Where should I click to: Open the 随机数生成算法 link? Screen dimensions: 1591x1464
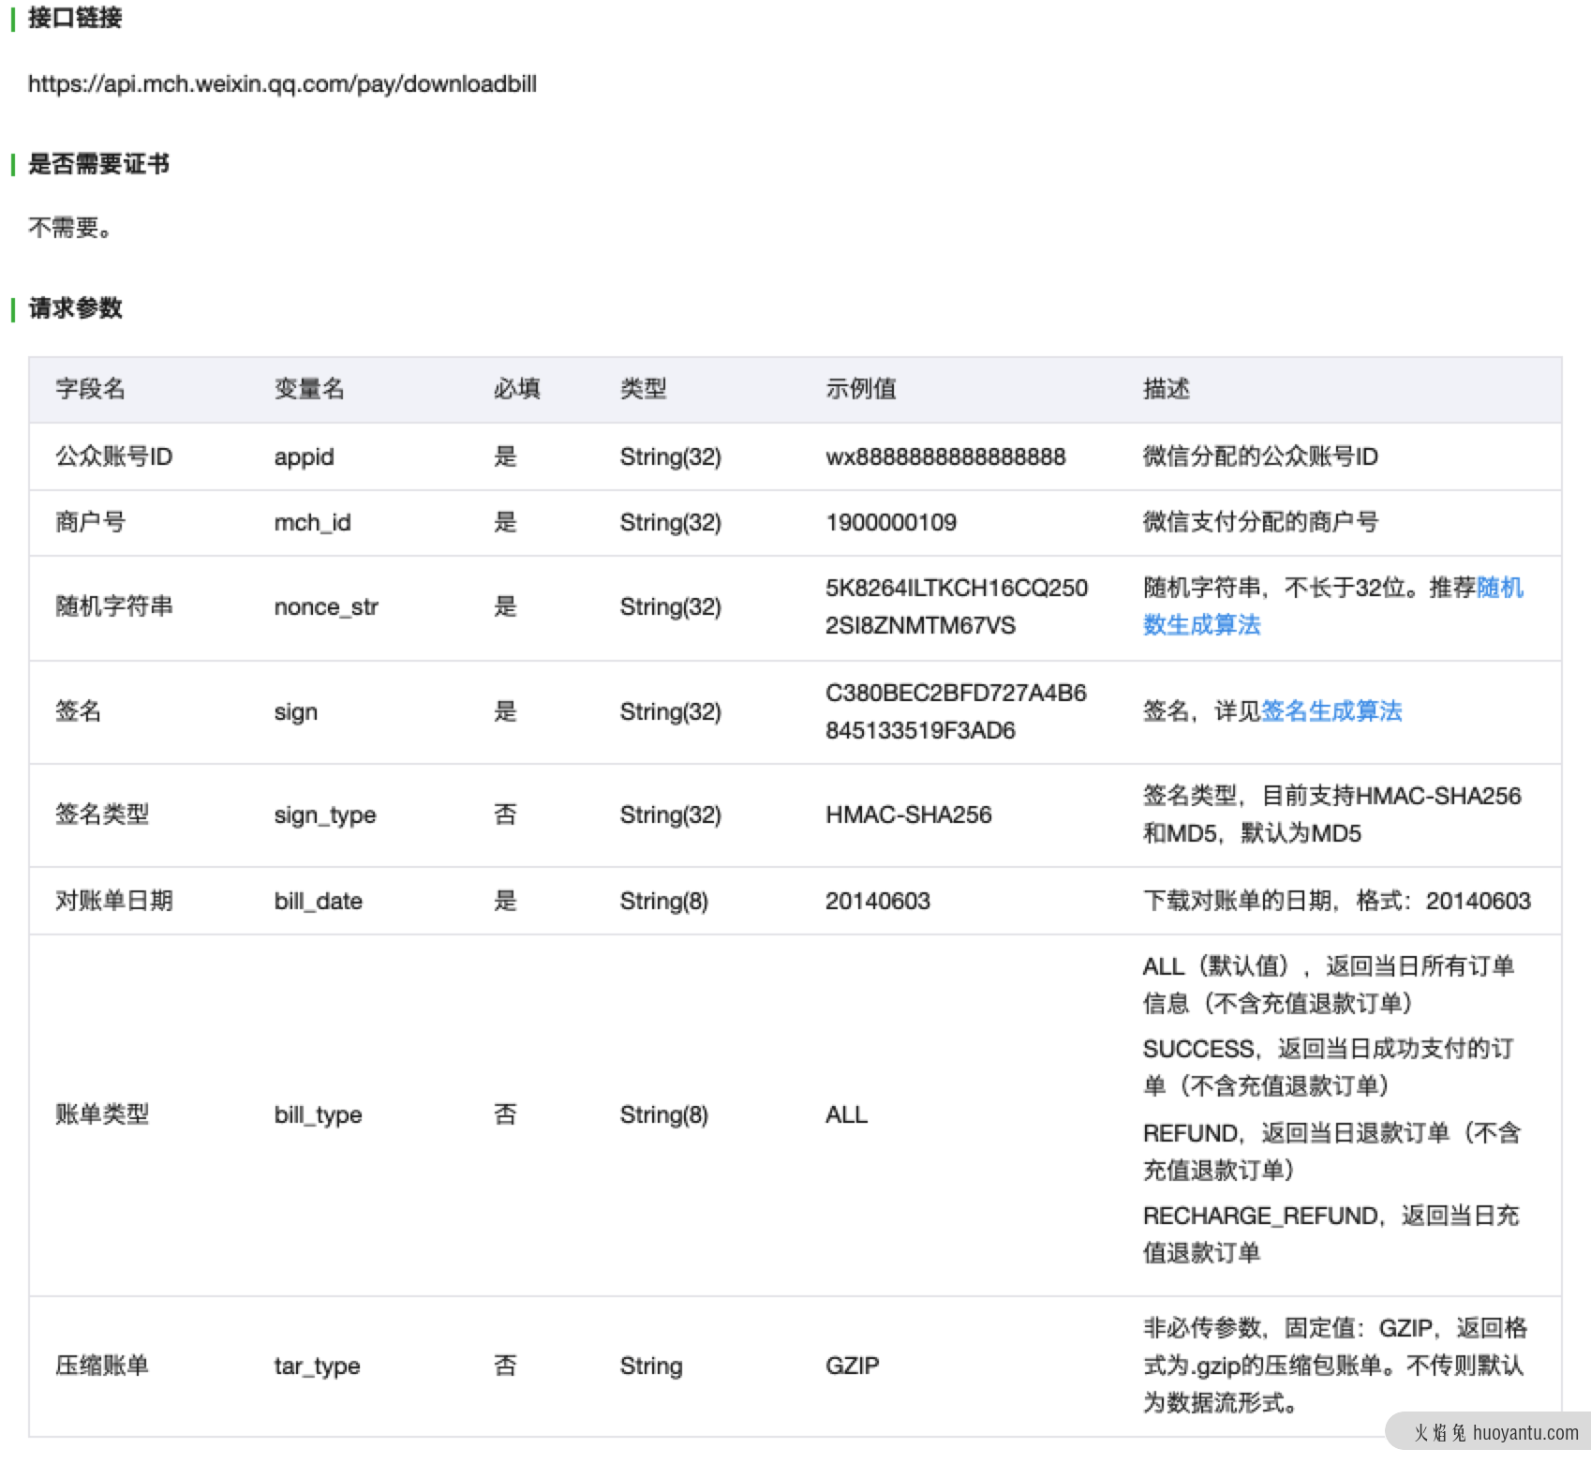pos(1333,606)
